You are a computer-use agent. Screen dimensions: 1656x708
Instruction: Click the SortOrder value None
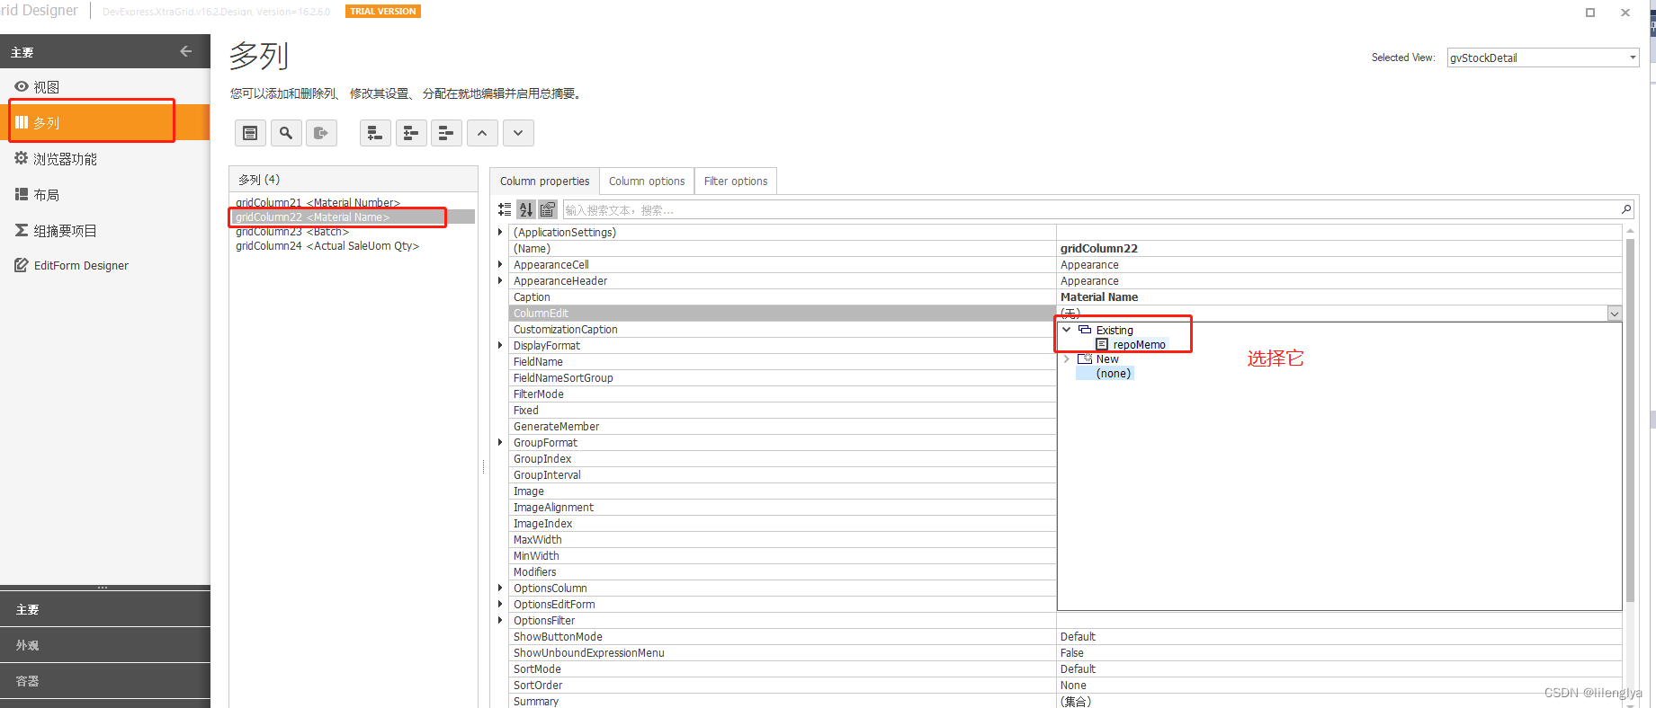[x=1073, y=686]
